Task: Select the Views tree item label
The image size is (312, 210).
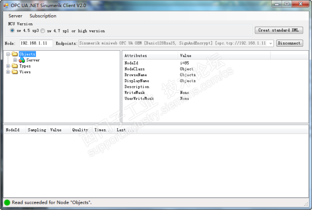Action: point(25,72)
